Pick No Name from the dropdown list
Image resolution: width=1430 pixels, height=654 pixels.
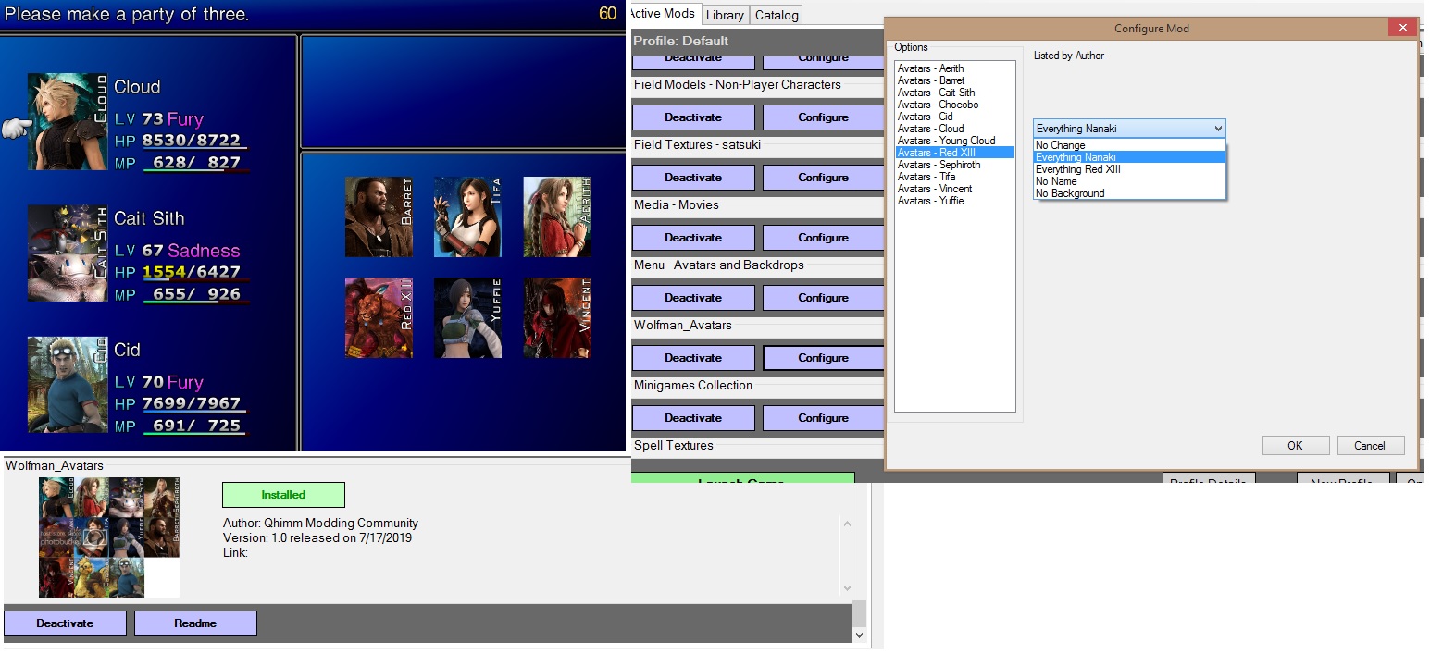[1129, 181]
